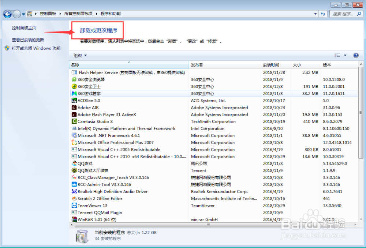Image resolution: width=366 pixels, height=248 pixels.
Task: Click the vertical scrollbar up arrow
Action: [x=361, y=64]
